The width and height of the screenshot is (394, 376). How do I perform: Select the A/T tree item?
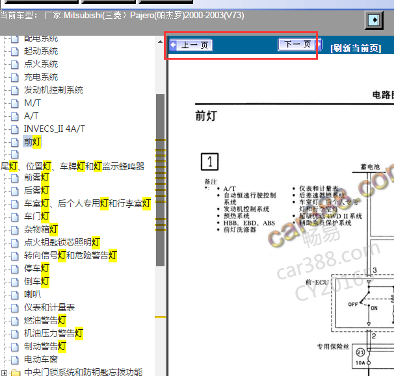[x=31, y=116]
